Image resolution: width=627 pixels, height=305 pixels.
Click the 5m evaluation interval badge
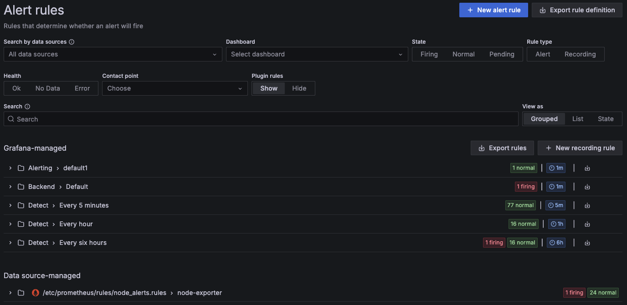tap(555, 205)
